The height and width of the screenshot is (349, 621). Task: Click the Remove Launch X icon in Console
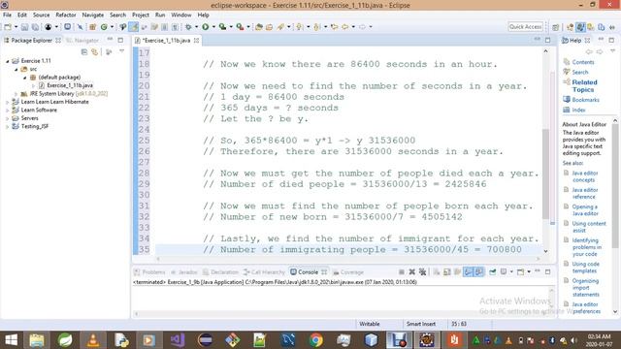coord(411,271)
